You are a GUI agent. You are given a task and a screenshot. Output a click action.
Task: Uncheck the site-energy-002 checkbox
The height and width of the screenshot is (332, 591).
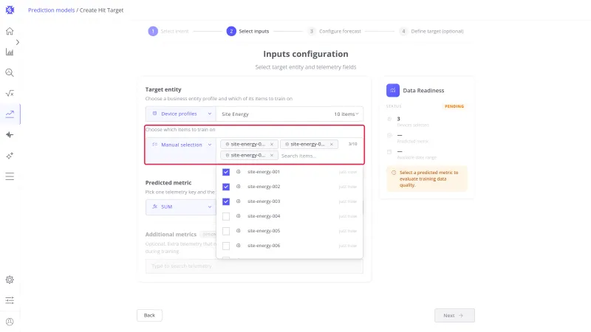coord(226,187)
